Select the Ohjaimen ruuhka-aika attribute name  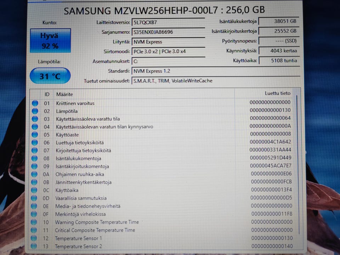[80, 174]
